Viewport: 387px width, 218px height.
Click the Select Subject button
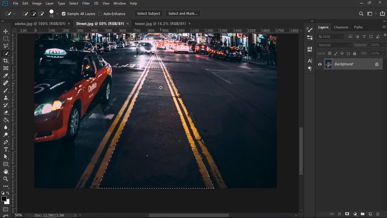pos(148,14)
